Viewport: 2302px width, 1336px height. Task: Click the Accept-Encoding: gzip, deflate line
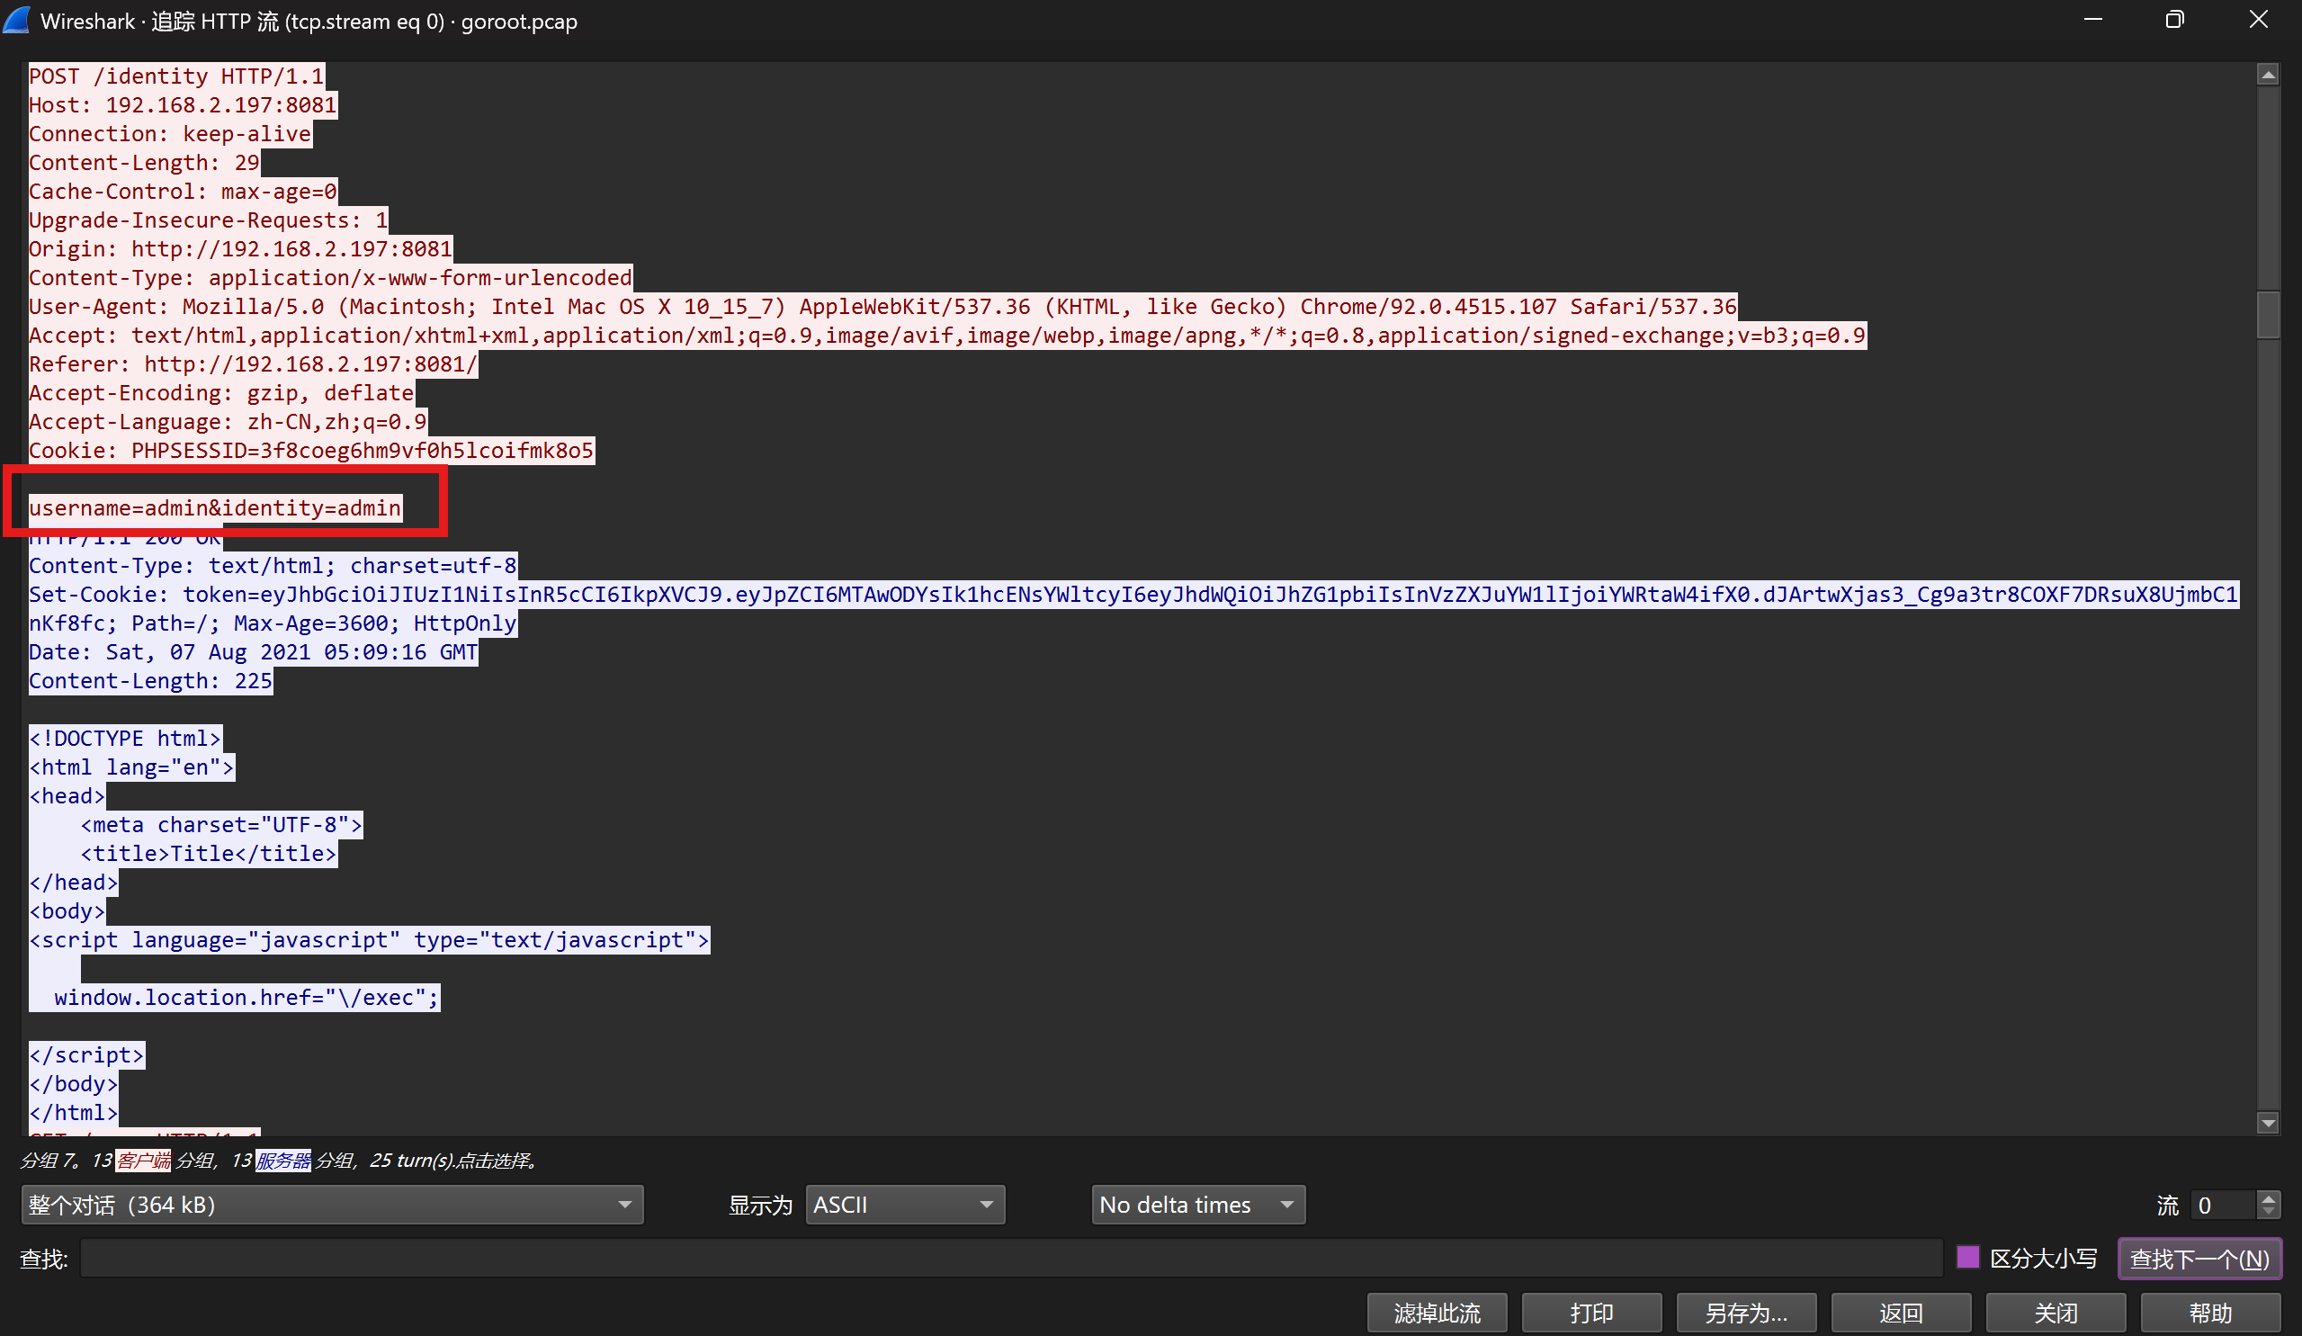click(x=221, y=393)
